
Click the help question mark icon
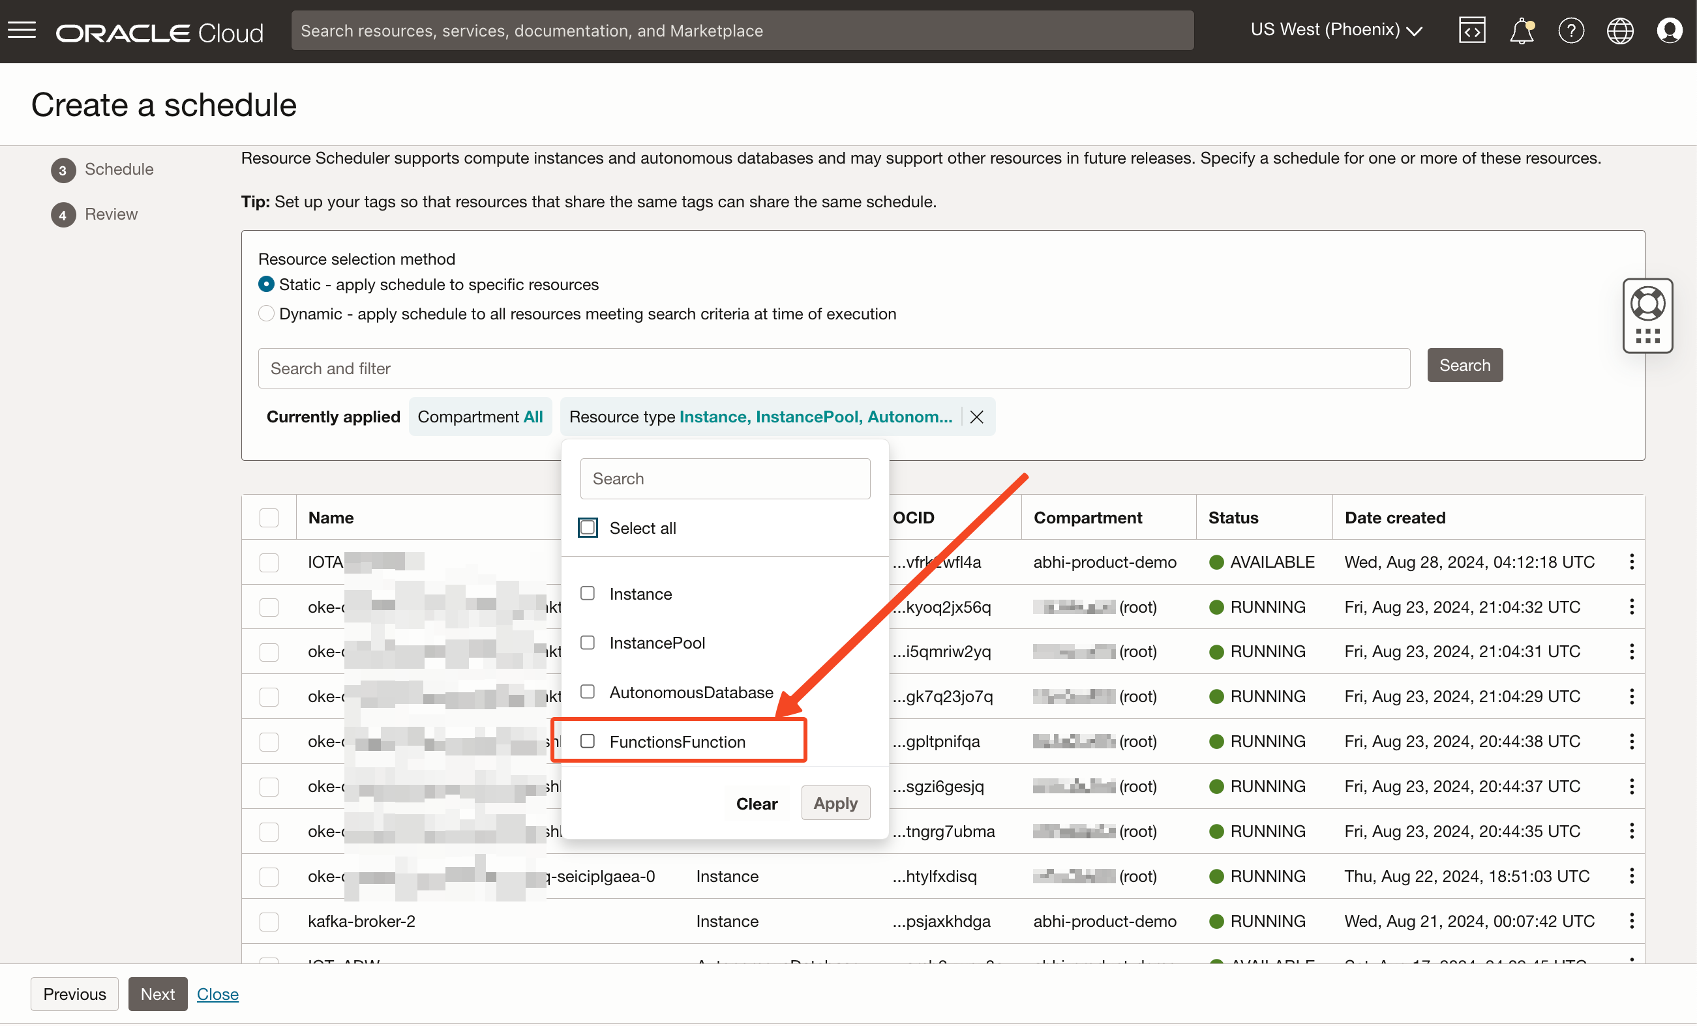point(1571,31)
